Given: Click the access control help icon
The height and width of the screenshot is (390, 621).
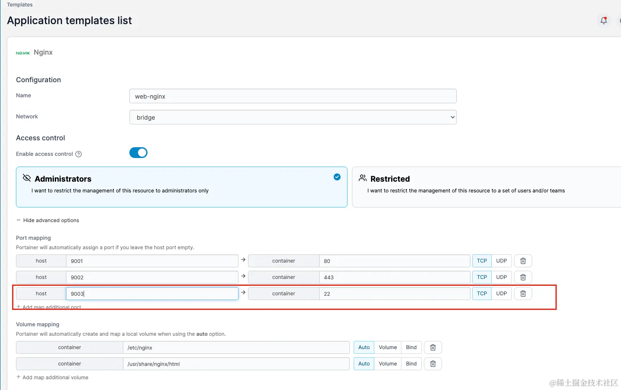Looking at the screenshot, I should 78,154.
